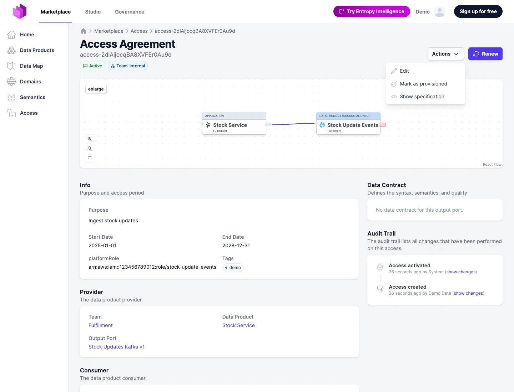Click the Data Products cubes icon
This screenshot has width=514, height=392.
tap(11, 50)
